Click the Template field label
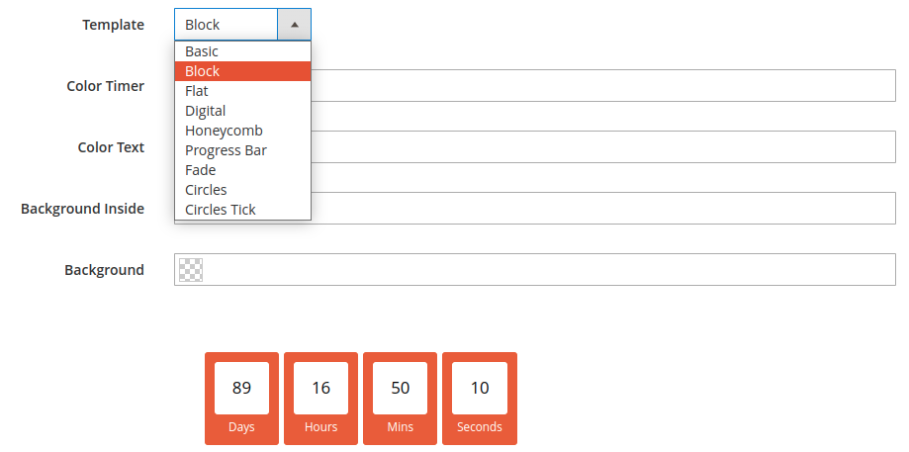 [113, 25]
